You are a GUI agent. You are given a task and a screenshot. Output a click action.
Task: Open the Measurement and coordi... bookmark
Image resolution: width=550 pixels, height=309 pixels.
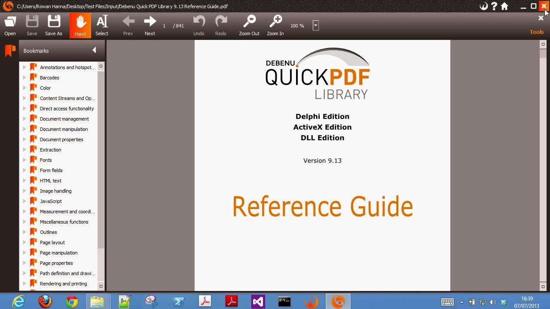pos(67,212)
